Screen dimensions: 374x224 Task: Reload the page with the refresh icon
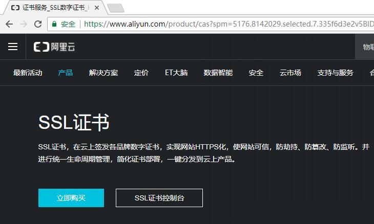[x=38, y=24]
